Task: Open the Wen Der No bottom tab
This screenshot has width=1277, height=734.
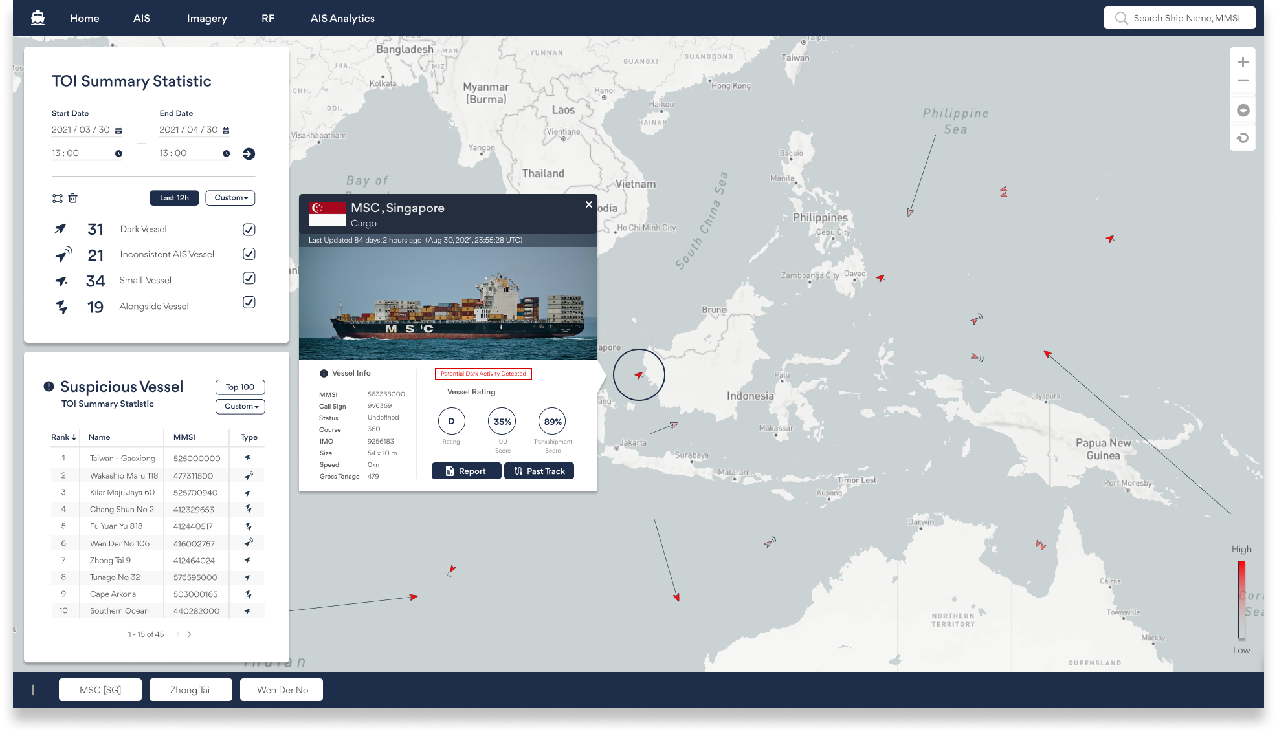Action: coord(282,690)
